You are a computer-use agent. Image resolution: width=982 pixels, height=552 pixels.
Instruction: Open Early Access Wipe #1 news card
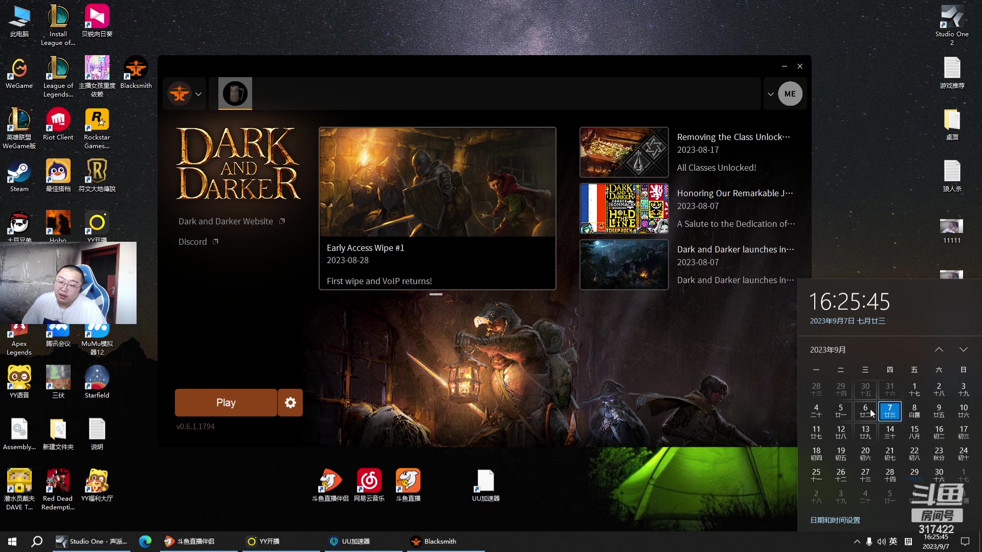coord(437,208)
